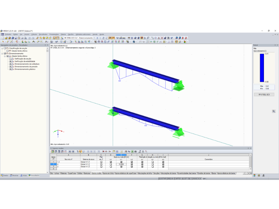Click the Redo arrow icon

pyautogui.click(x=33, y=38)
